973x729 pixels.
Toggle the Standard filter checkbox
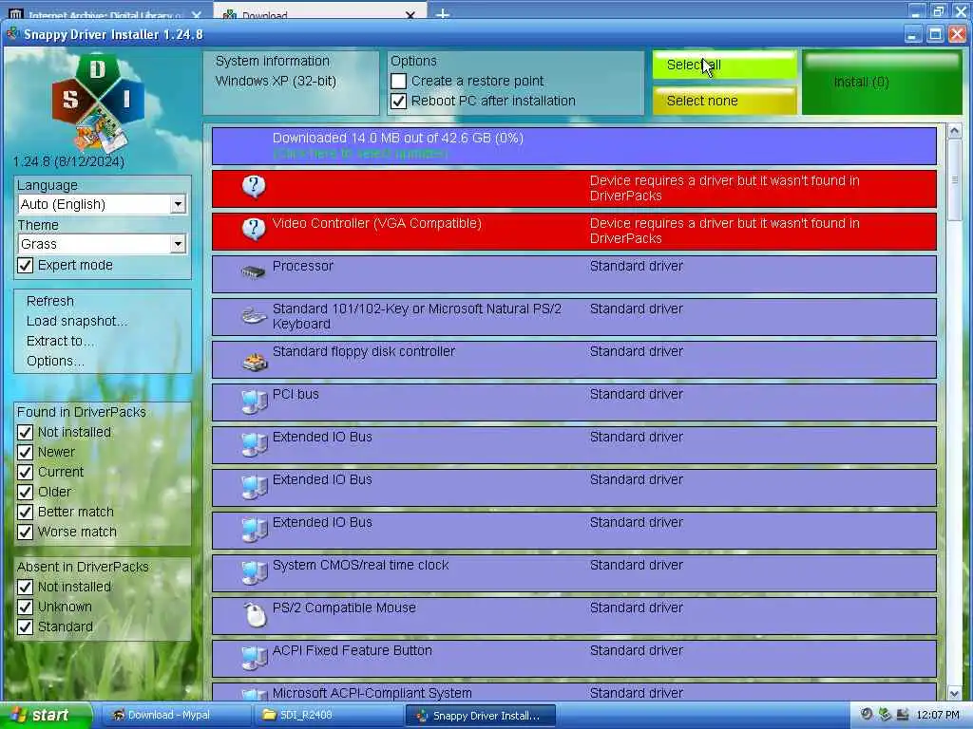click(x=25, y=626)
